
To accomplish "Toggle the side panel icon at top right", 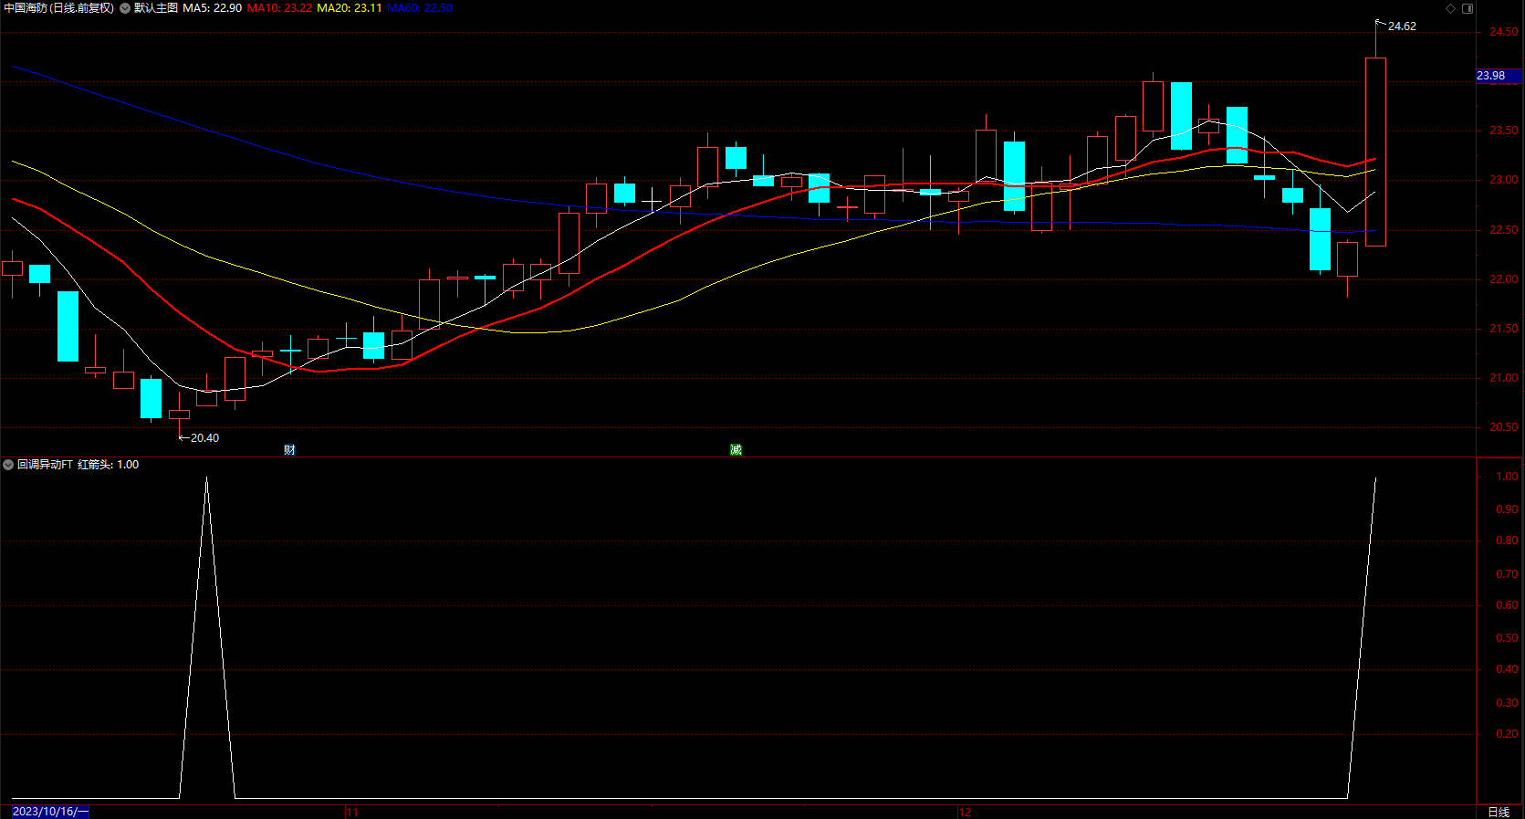I will click(1468, 8).
